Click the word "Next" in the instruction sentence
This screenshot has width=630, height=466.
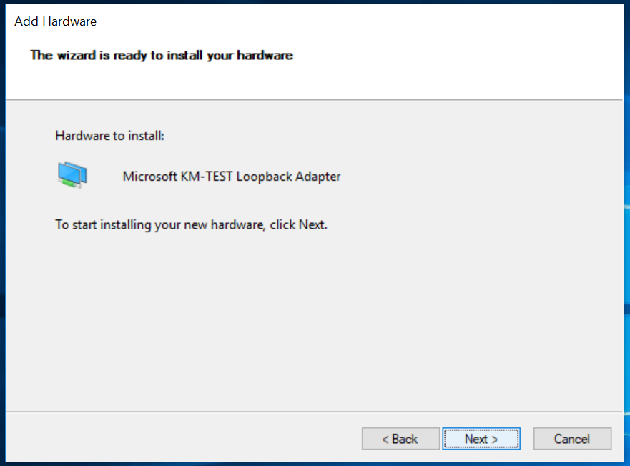(311, 224)
